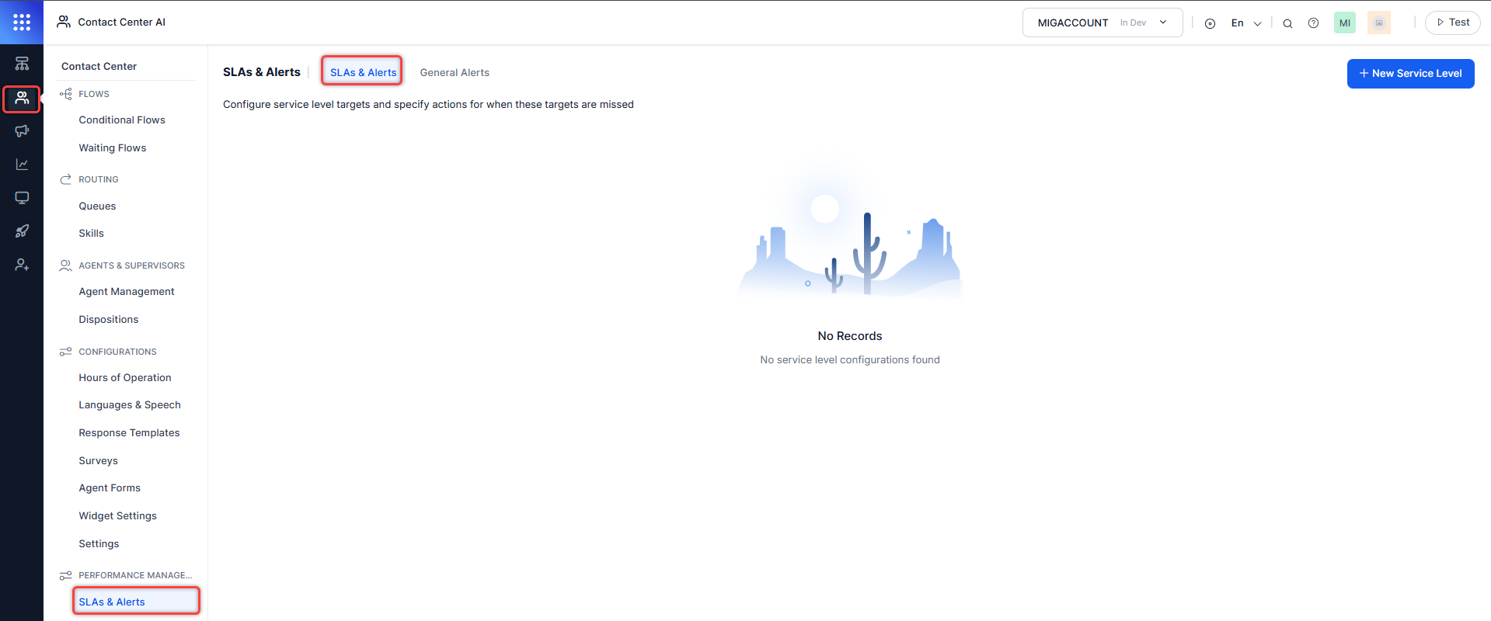Click the monitor screen icon in left rail
The width and height of the screenshot is (1491, 621).
[22, 198]
